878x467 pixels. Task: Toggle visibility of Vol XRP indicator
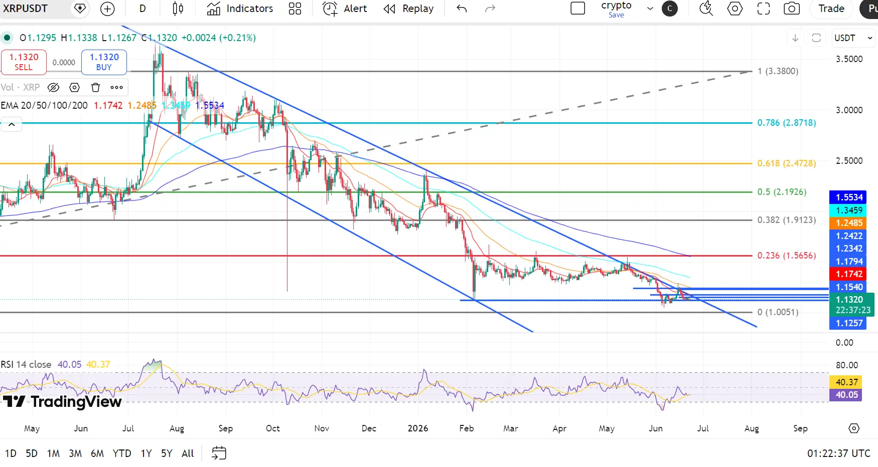click(x=53, y=88)
